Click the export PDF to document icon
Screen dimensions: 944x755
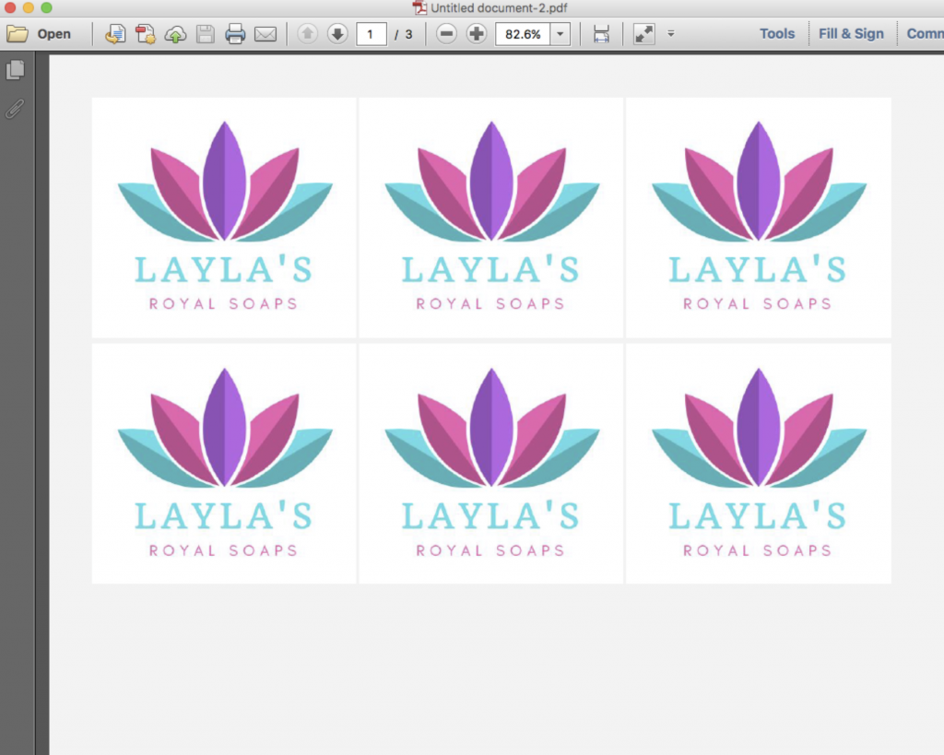click(115, 34)
